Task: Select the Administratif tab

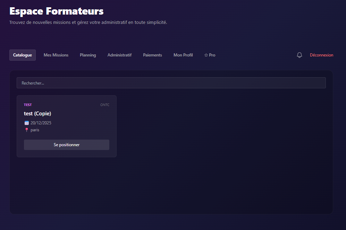Action: click(119, 55)
